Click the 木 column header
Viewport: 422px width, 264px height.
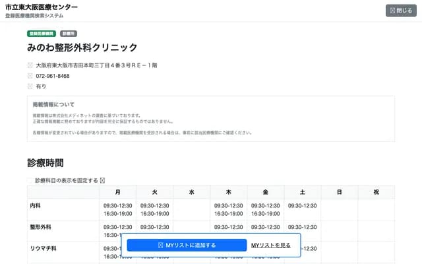click(x=229, y=192)
